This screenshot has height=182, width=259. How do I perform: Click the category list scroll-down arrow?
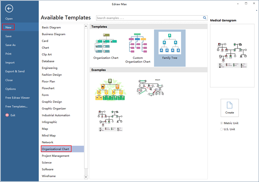point(86,177)
